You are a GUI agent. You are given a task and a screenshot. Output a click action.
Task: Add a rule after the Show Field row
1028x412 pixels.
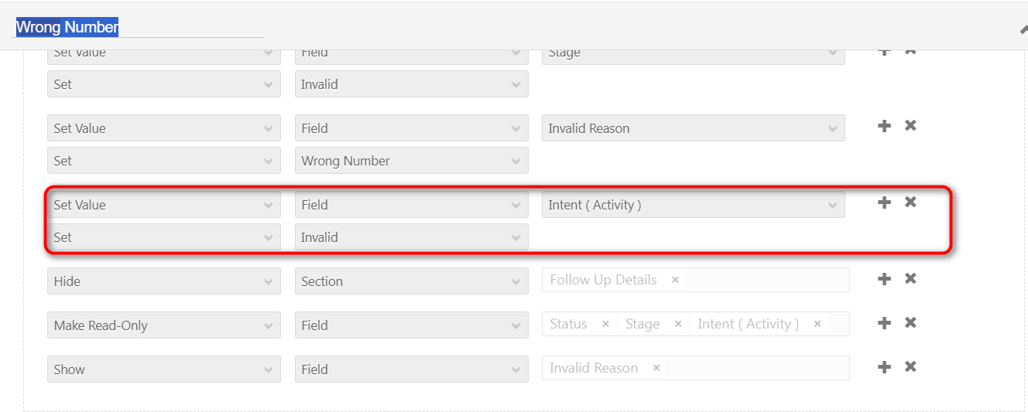[x=884, y=367]
